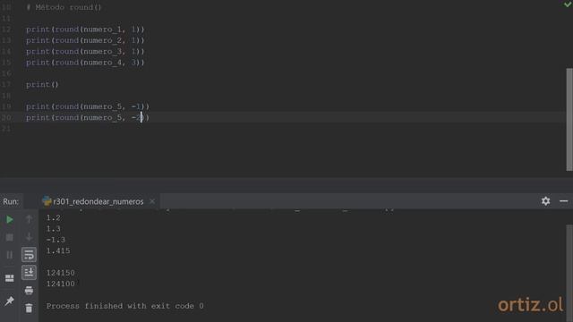This screenshot has width=573, height=322.
Task: Hide the Run tool window
Action: coord(563,201)
